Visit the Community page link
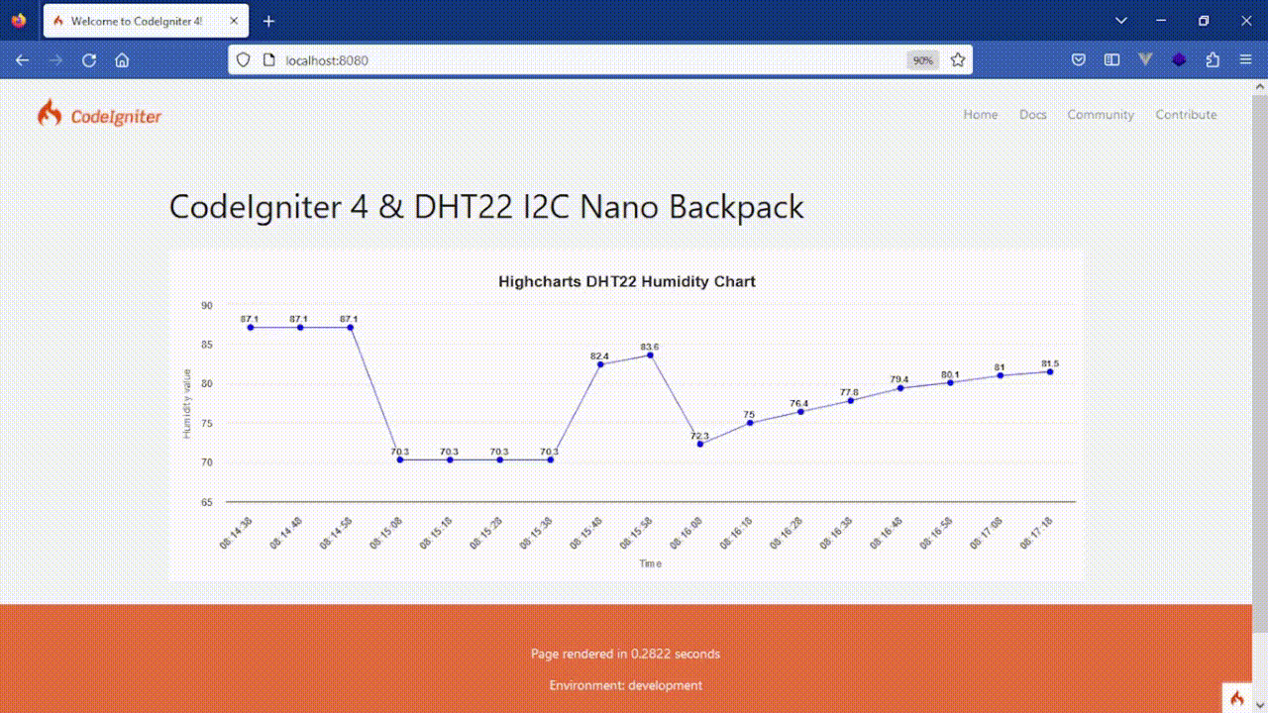This screenshot has width=1268, height=713. [x=1100, y=114]
